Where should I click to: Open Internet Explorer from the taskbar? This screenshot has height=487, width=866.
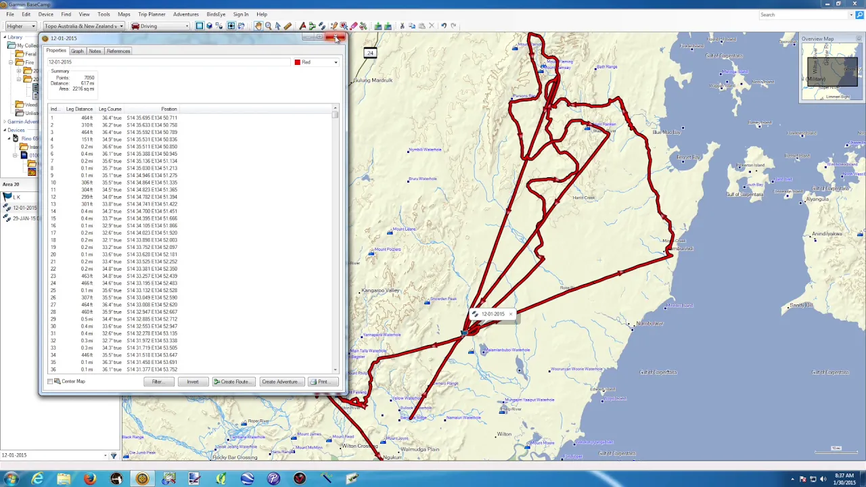[37, 479]
